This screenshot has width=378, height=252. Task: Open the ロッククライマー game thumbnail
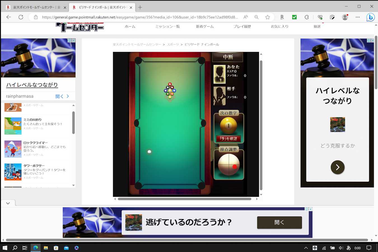(13, 149)
